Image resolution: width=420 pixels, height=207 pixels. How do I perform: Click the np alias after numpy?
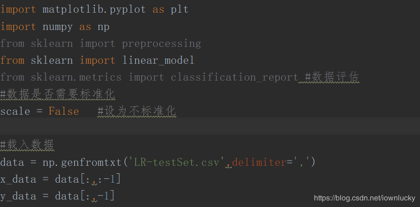click(x=103, y=27)
